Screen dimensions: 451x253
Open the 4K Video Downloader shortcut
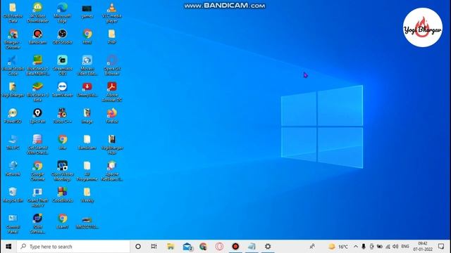click(x=37, y=13)
